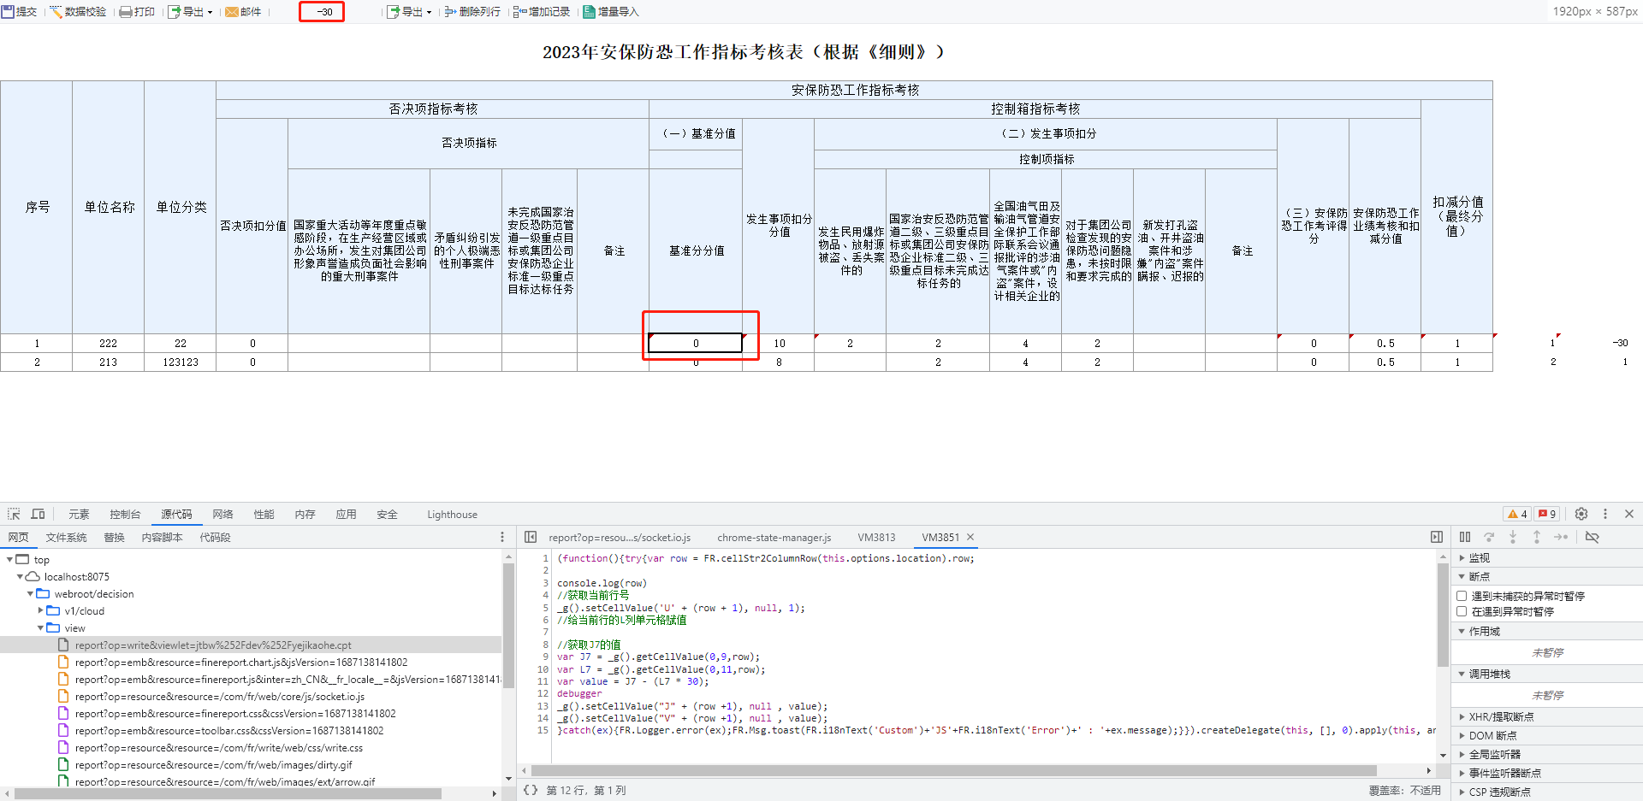This screenshot has width=1643, height=801.
Task: Collapse the view folder
Action: [40, 627]
